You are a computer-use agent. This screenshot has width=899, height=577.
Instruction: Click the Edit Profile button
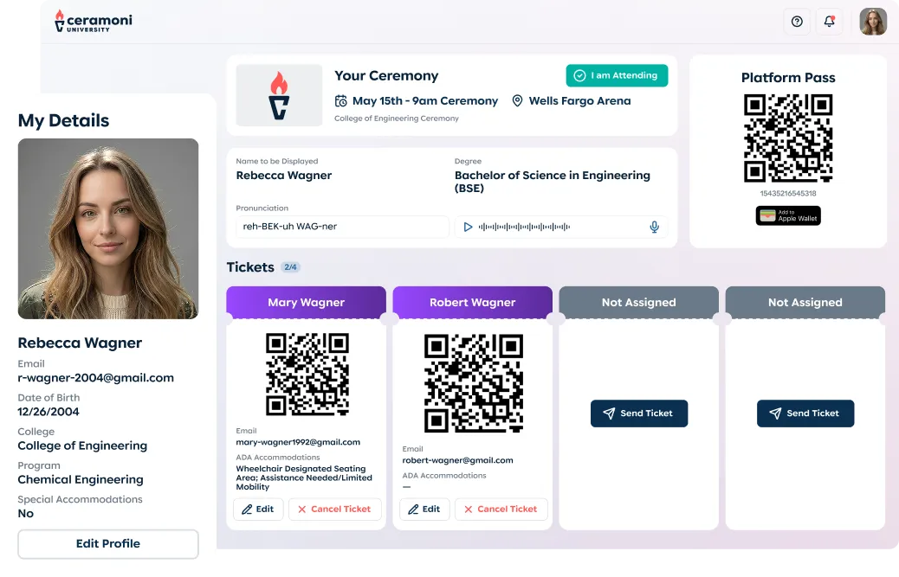[x=107, y=543]
